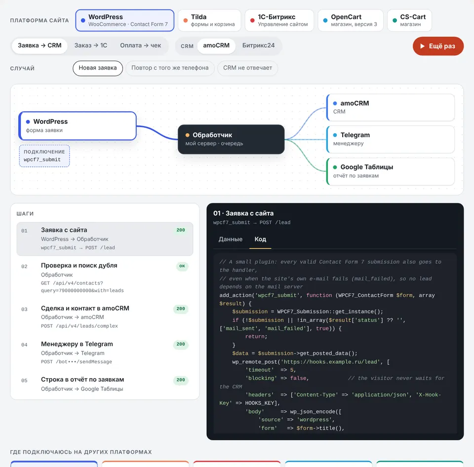Image resolution: width=474 pixels, height=467 pixels.
Task: Click the ок status badge of step 02
Action: pyautogui.click(x=182, y=266)
